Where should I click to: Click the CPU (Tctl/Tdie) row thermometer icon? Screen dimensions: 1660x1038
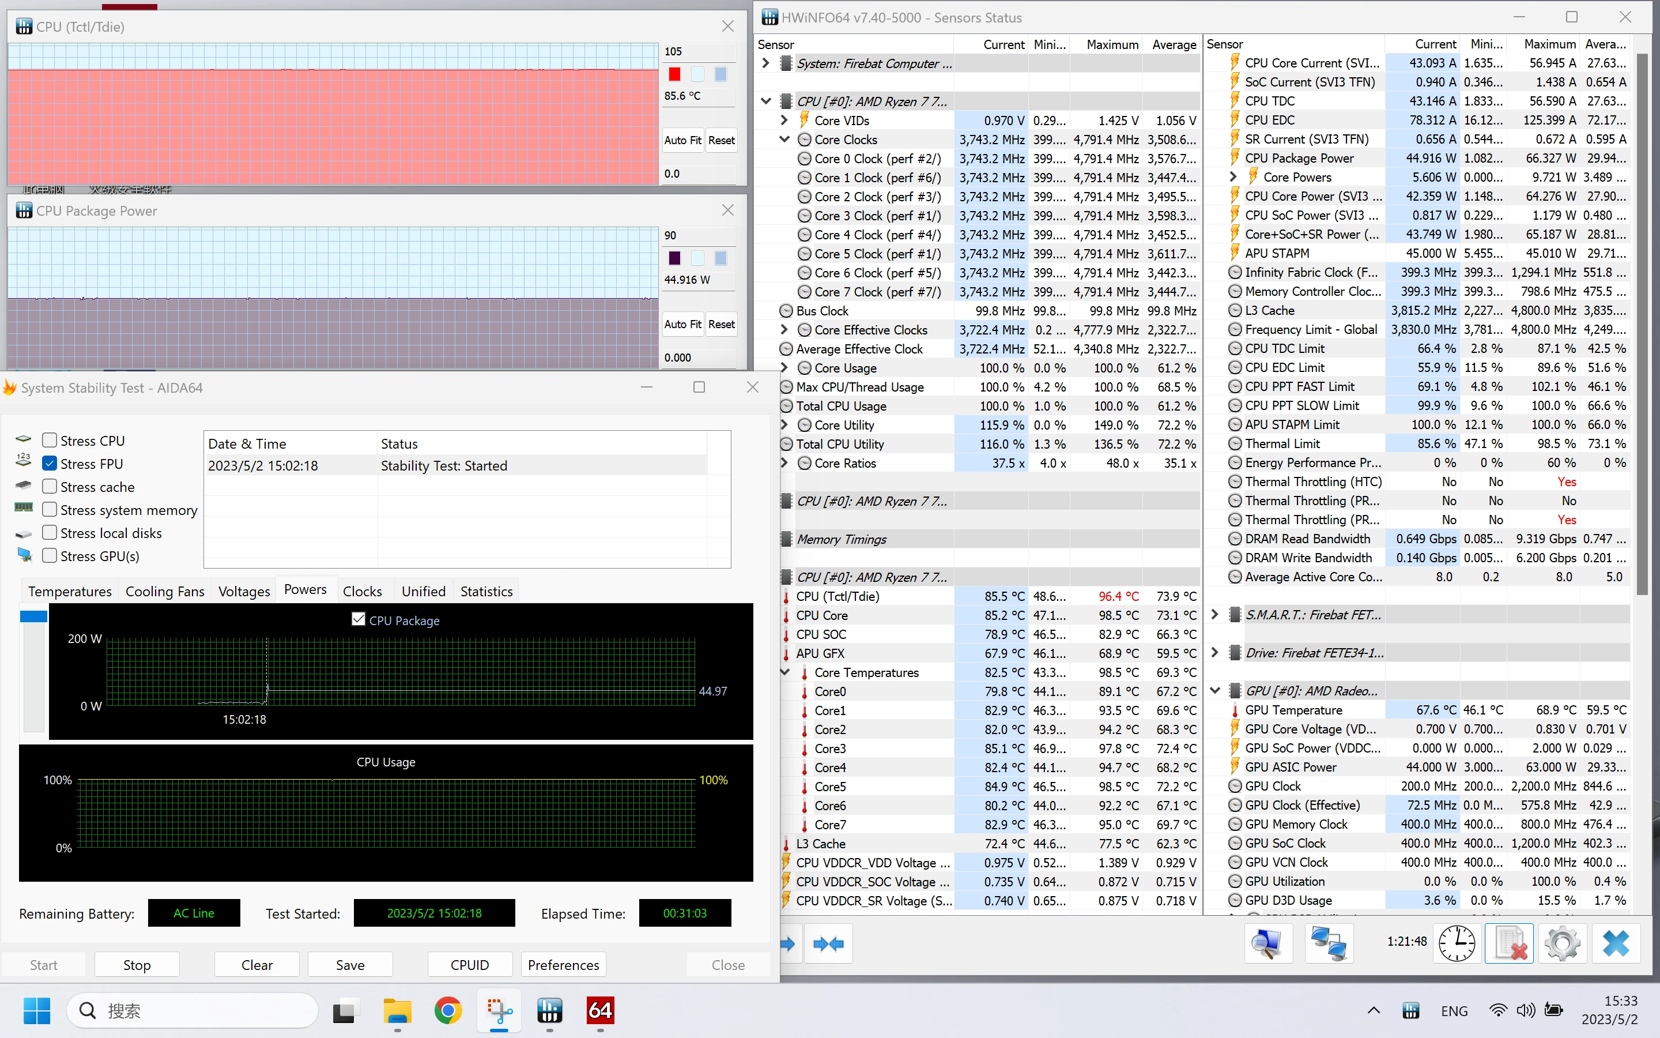786,597
